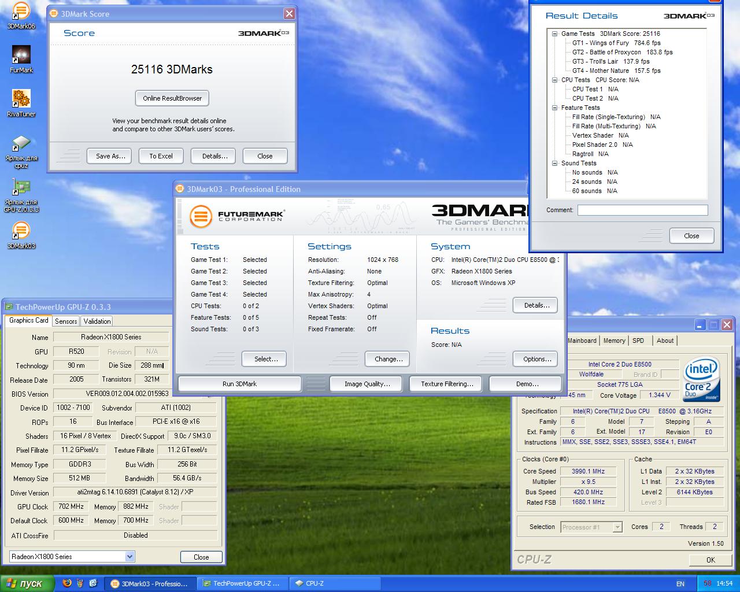740x592 pixels.
Task: Click the BIOS Version field in GPU-Z
Action: tap(128, 394)
